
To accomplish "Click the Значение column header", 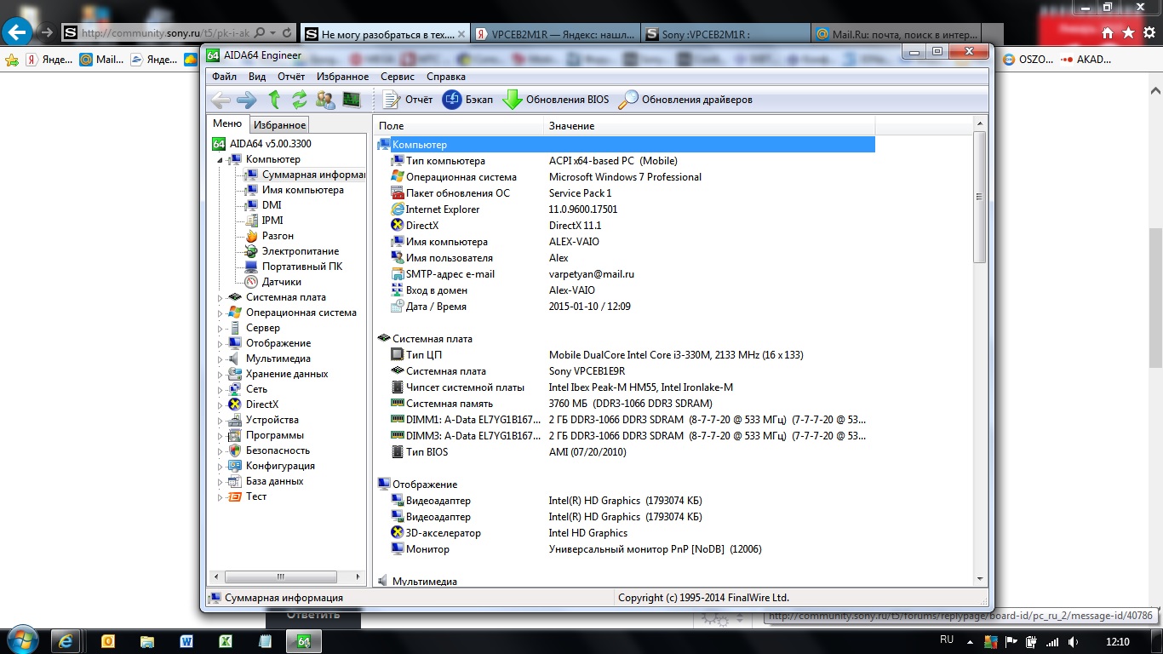I will (571, 126).
